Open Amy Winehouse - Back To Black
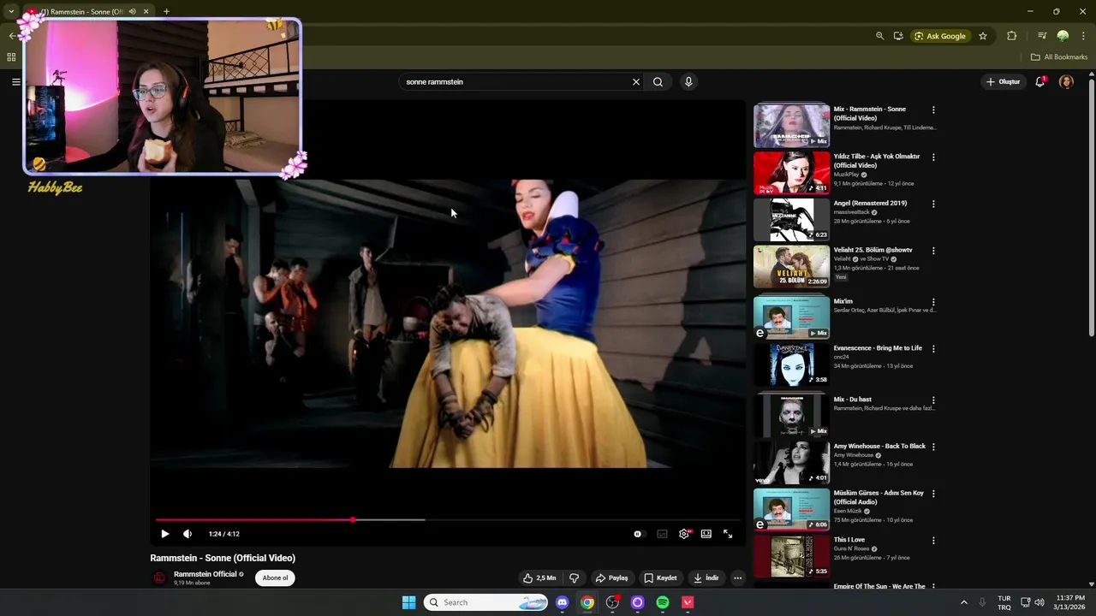 coord(879,446)
